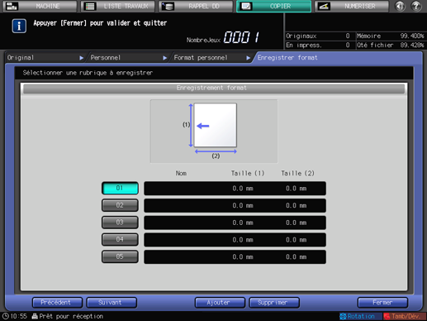Click the row 01 size entry field
427x321 pixels.
tap(235, 189)
